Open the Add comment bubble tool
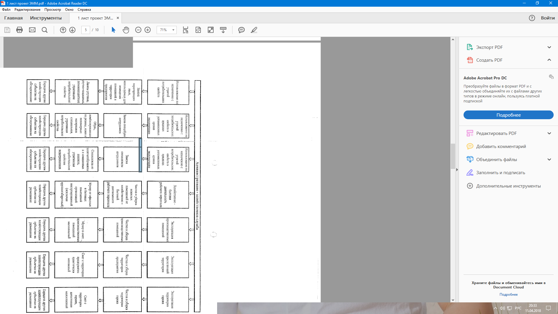This screenshot has height=314, width=558. coord(241,30)
